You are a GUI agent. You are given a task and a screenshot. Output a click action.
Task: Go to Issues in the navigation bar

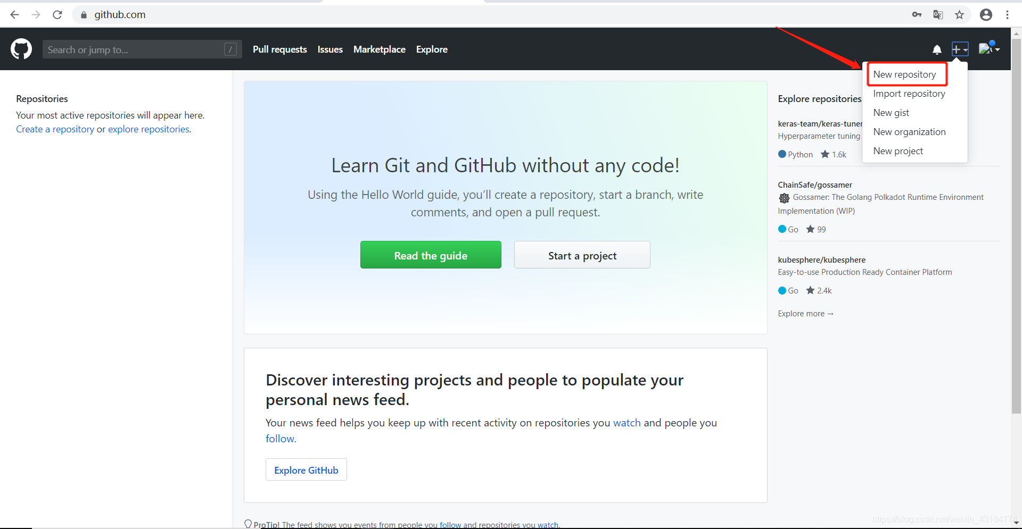(330, 49)
